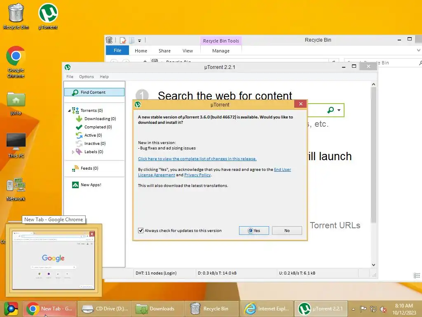Switch to View tab in Recycle Bin window
Image resolution: width=422 pixels, height=317 pixels.
pos(188,51)
